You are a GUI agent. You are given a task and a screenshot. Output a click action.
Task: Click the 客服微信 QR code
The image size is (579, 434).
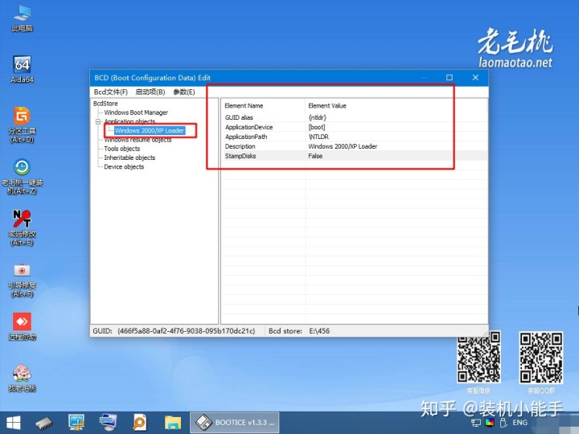point(479,357)
